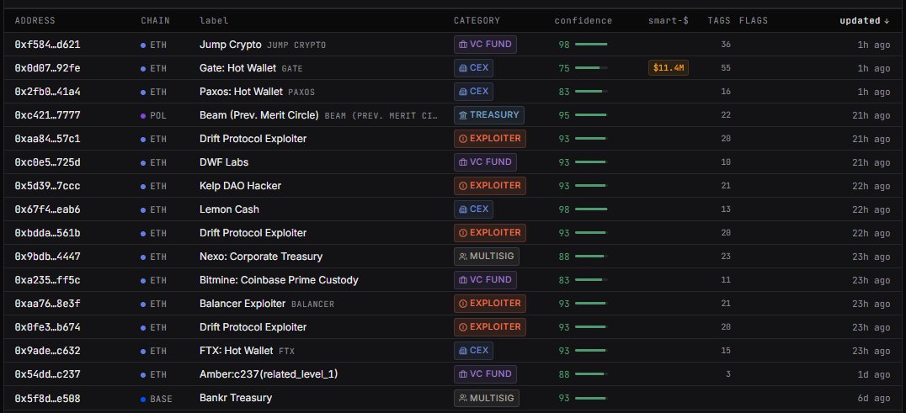The width and height of the screenshot is (906, 413).
Task: Click the tag count 3 on Amber row
Action: 728,374
